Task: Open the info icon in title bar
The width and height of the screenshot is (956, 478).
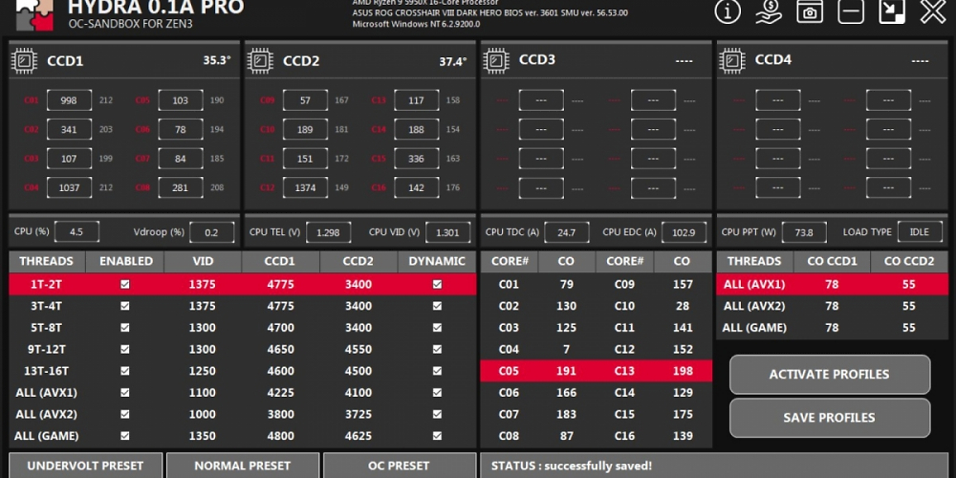Action: point(728,11)
